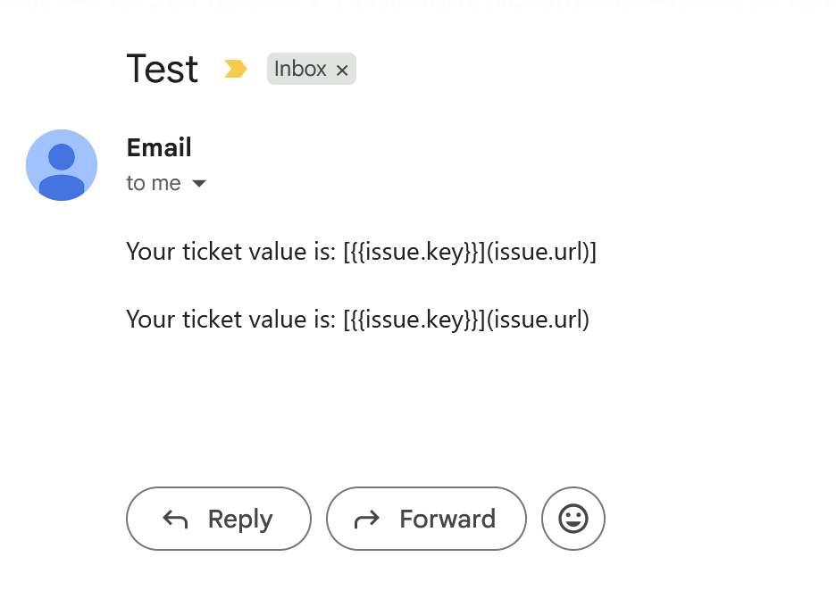Click the avatar to view sender profile

62,165
